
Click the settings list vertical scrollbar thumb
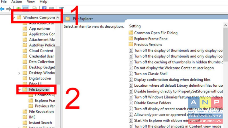click(x=226, y=44)
